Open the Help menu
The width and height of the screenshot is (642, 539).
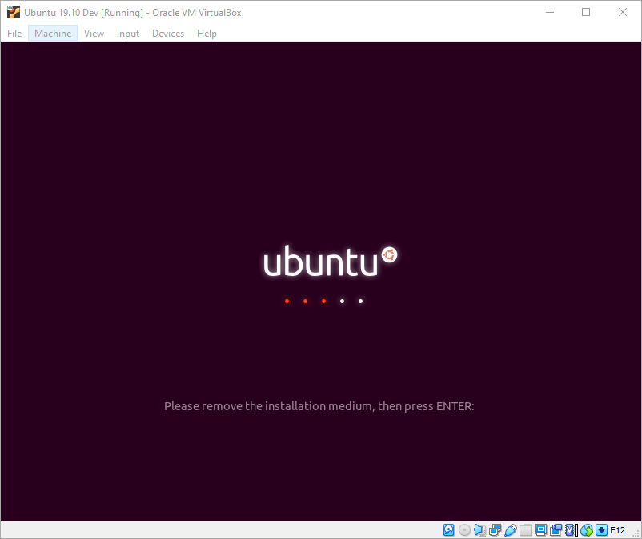pyautogui.click(x=207, y=33)
